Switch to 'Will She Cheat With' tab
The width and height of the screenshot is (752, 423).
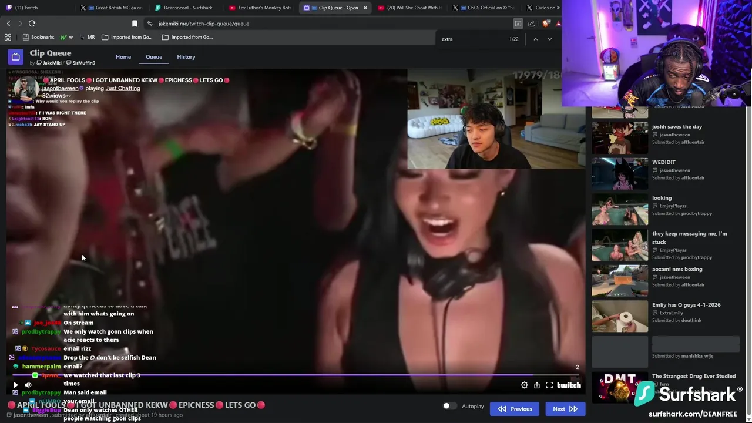tap(409, 8)
